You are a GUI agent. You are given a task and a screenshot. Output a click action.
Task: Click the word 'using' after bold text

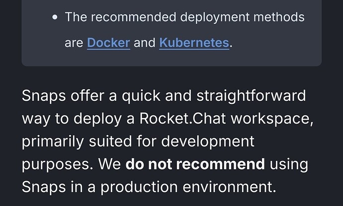point(289,165)
